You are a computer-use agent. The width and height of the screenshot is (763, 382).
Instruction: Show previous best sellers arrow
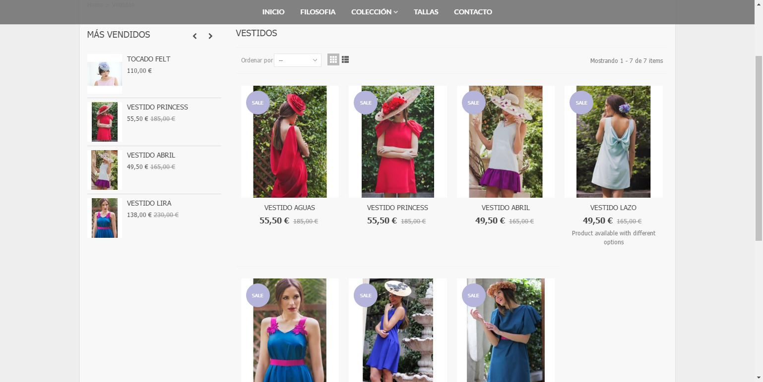195,36
